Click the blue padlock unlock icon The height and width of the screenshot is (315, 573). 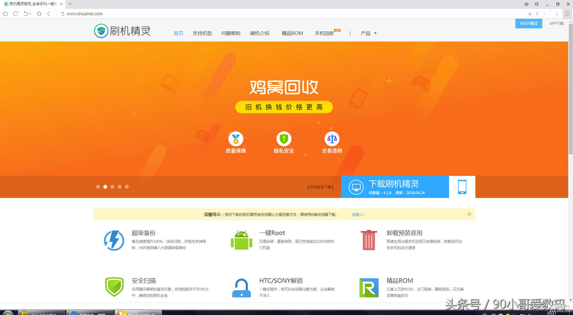[242, 288]
